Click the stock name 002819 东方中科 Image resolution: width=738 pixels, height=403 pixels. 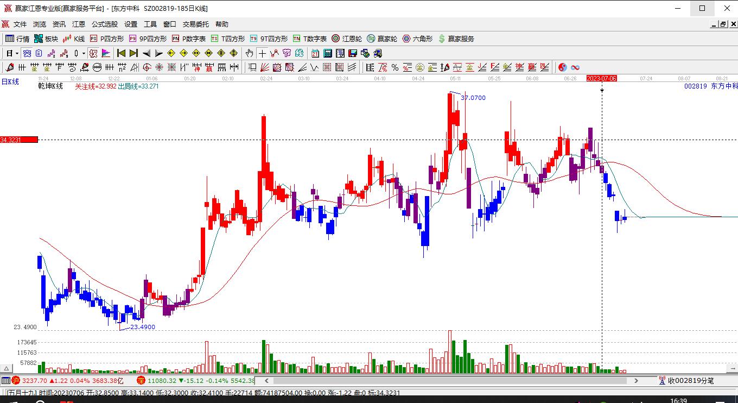click(x=711, y=86)
